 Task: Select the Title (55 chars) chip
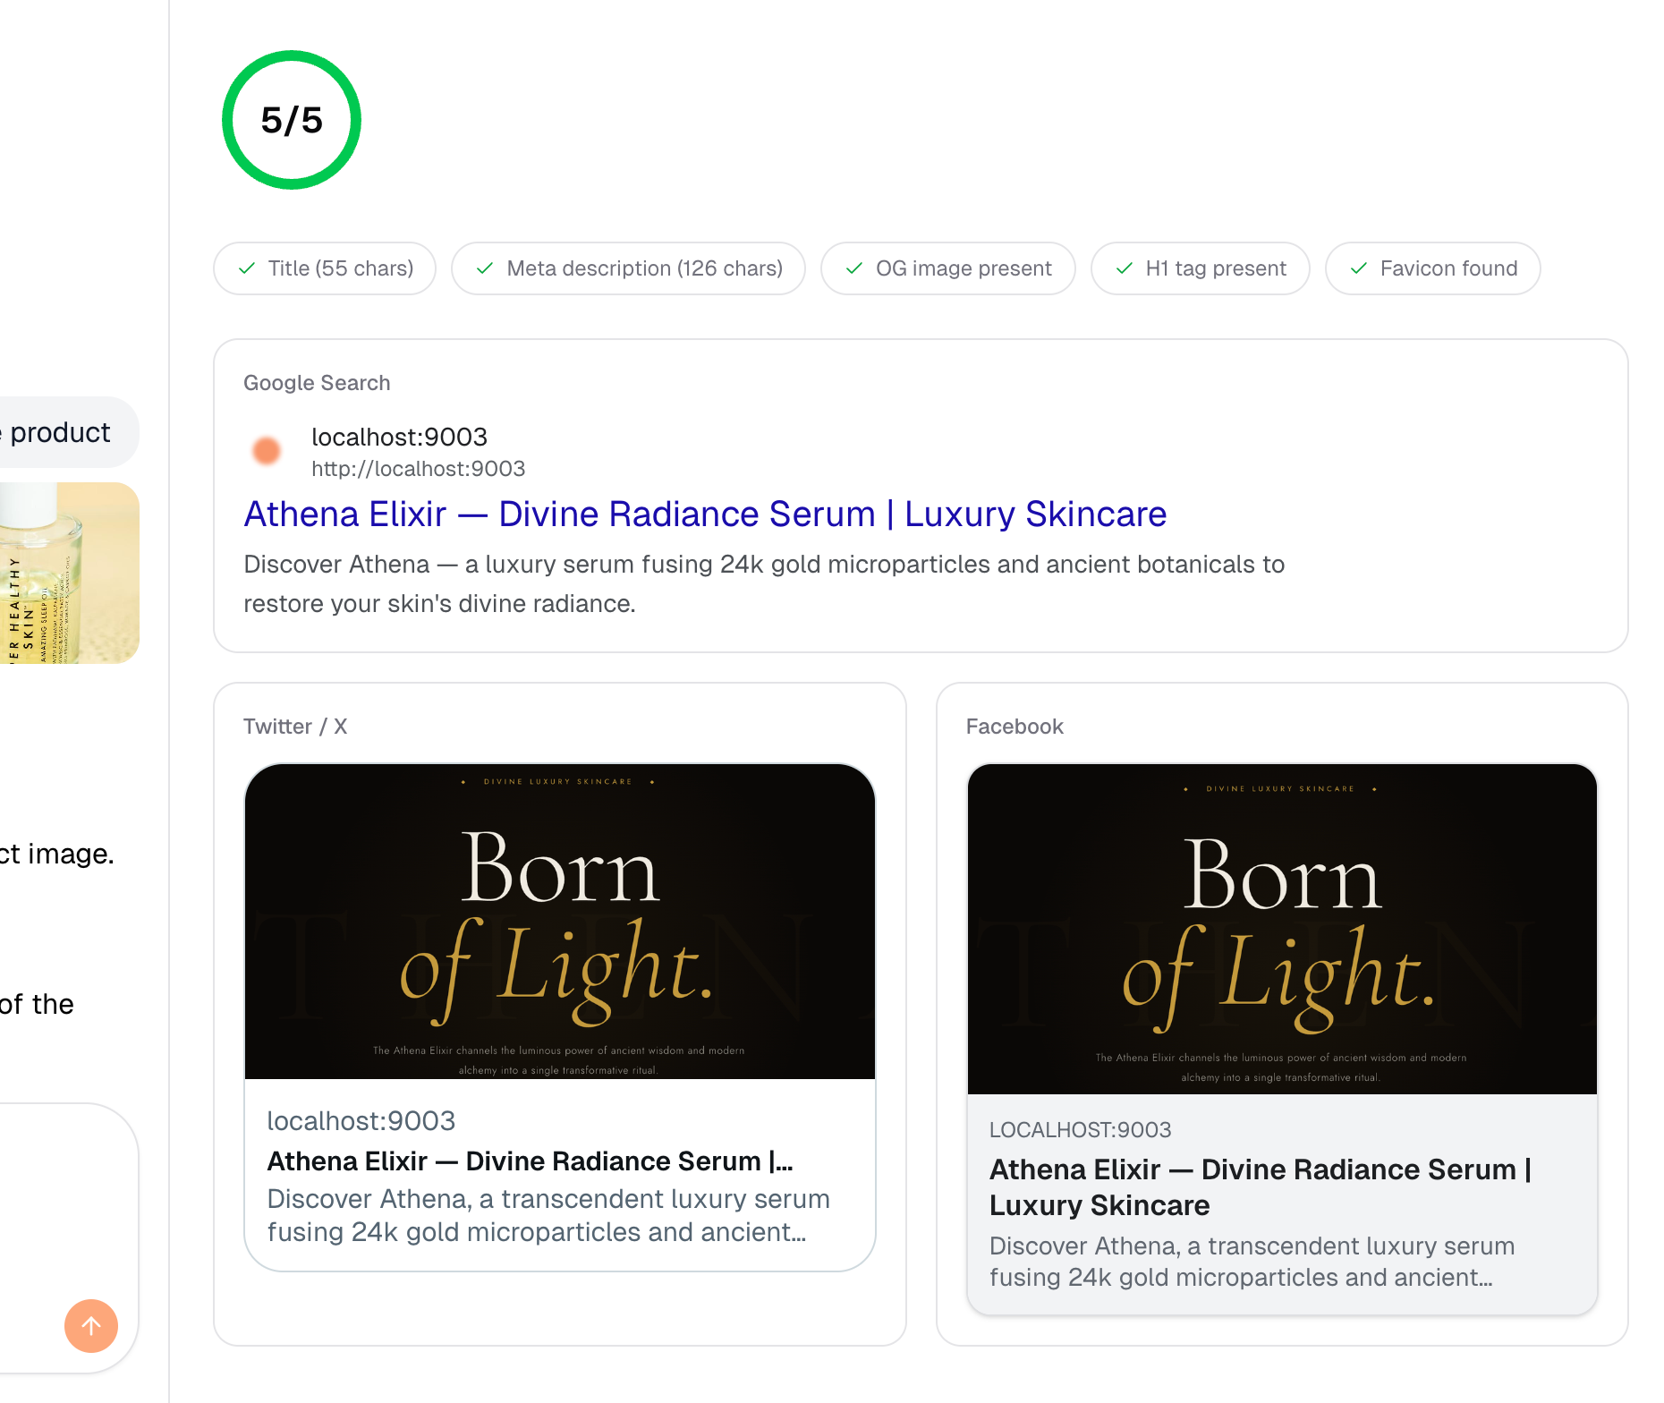pyautogui.click(x=325, y=268)
